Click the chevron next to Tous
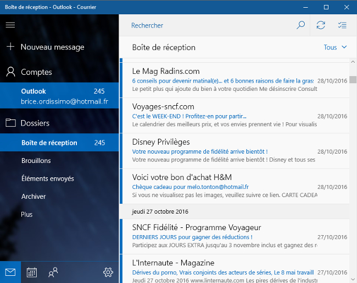The height and width of the screenshot is (283, 357). coord(344,47)
